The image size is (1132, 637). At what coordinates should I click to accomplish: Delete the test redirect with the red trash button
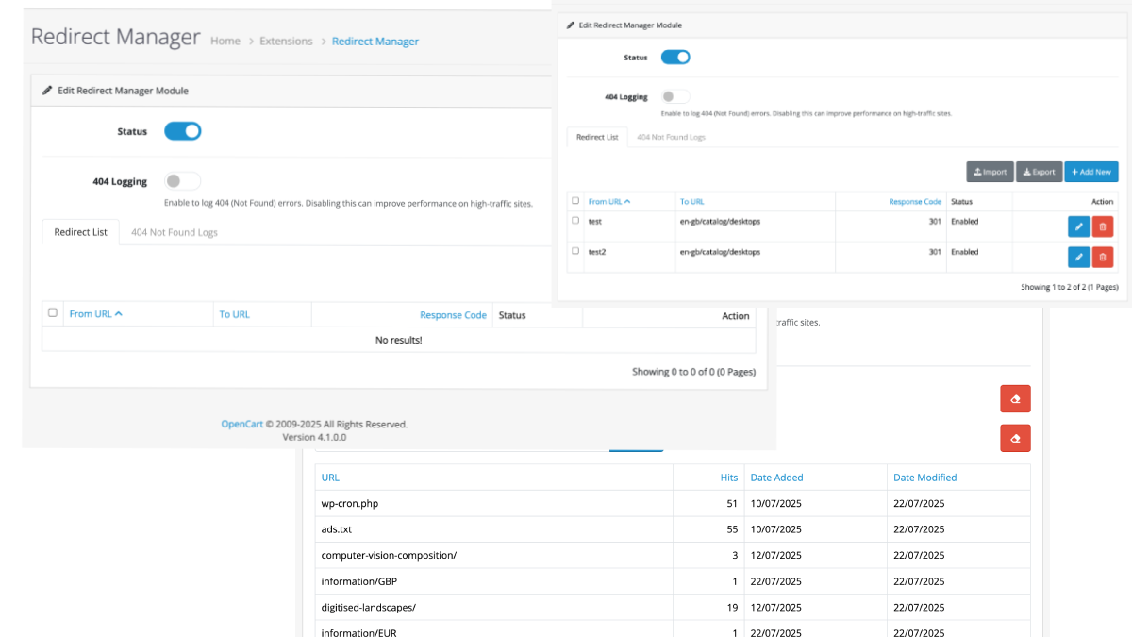click(x=1103, y=226)
